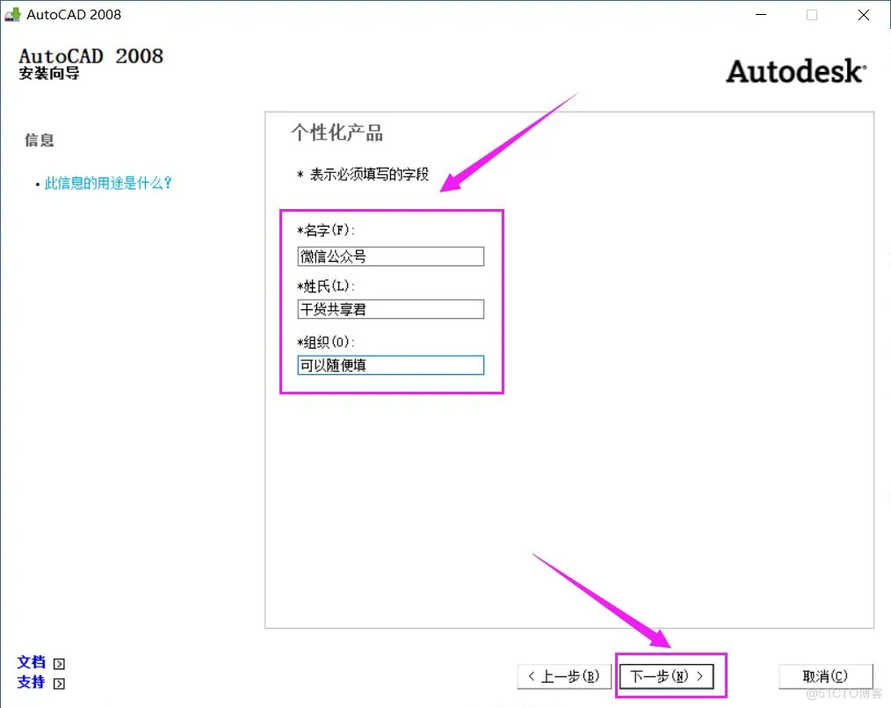Image resolution: width=891 pixels, height=708 pixels.
Task: Close the AutoCAD 2008 installer window
Action: [863, 15]
